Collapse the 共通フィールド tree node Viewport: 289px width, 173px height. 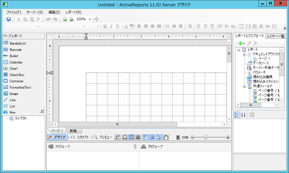(x=244, y=86)
